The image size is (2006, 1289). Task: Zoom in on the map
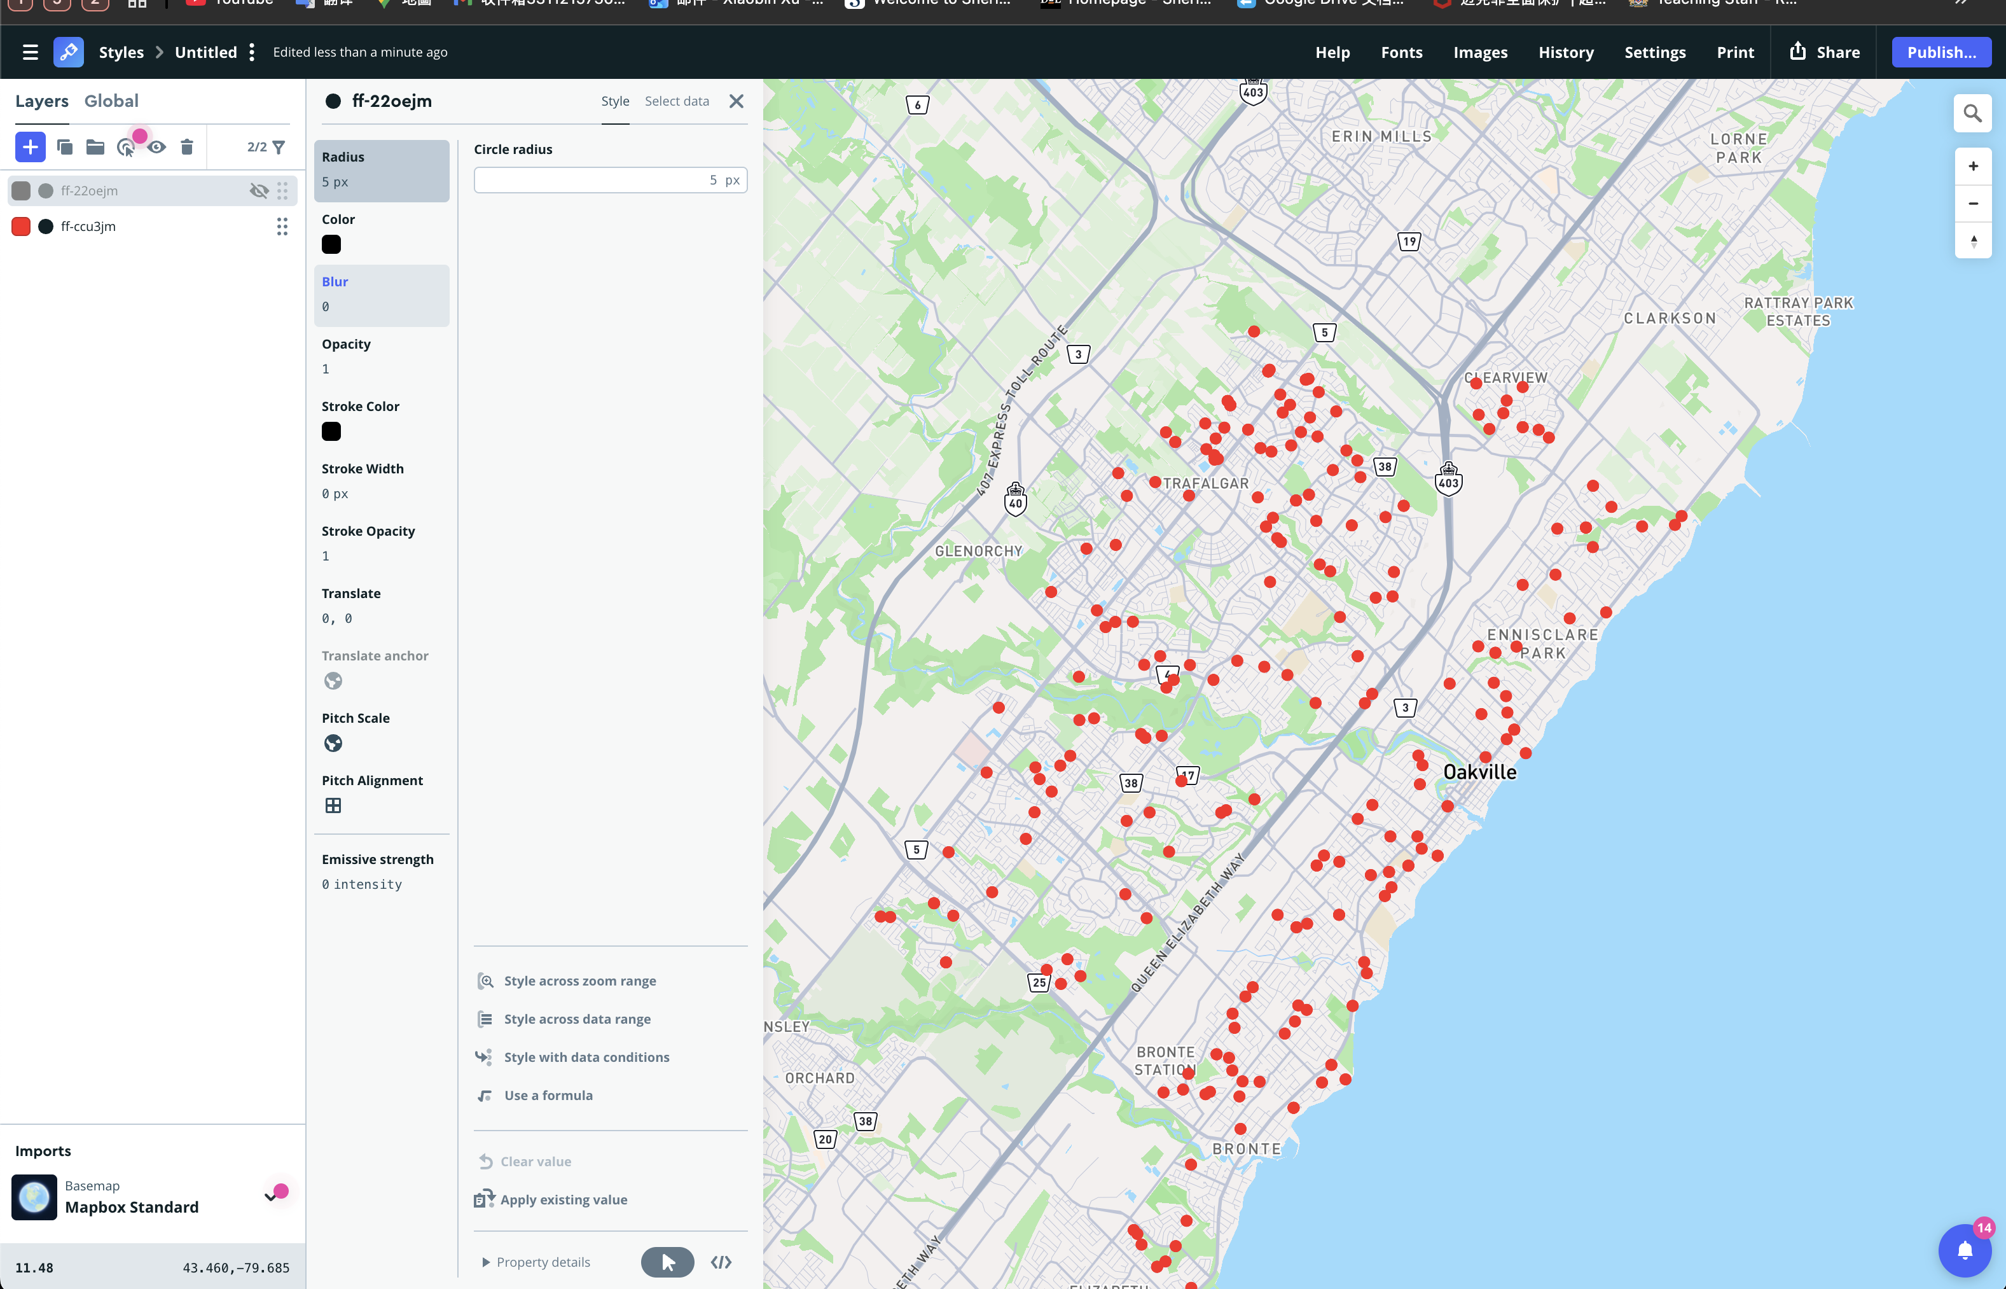point(1972,167)
